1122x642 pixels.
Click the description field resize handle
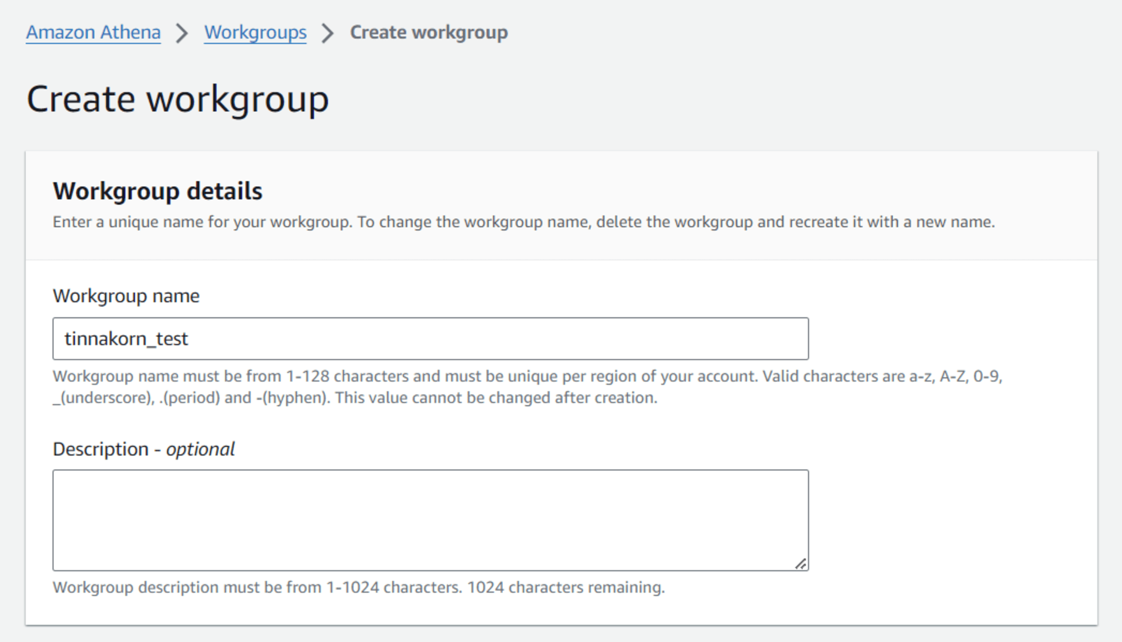pos(802,563)
